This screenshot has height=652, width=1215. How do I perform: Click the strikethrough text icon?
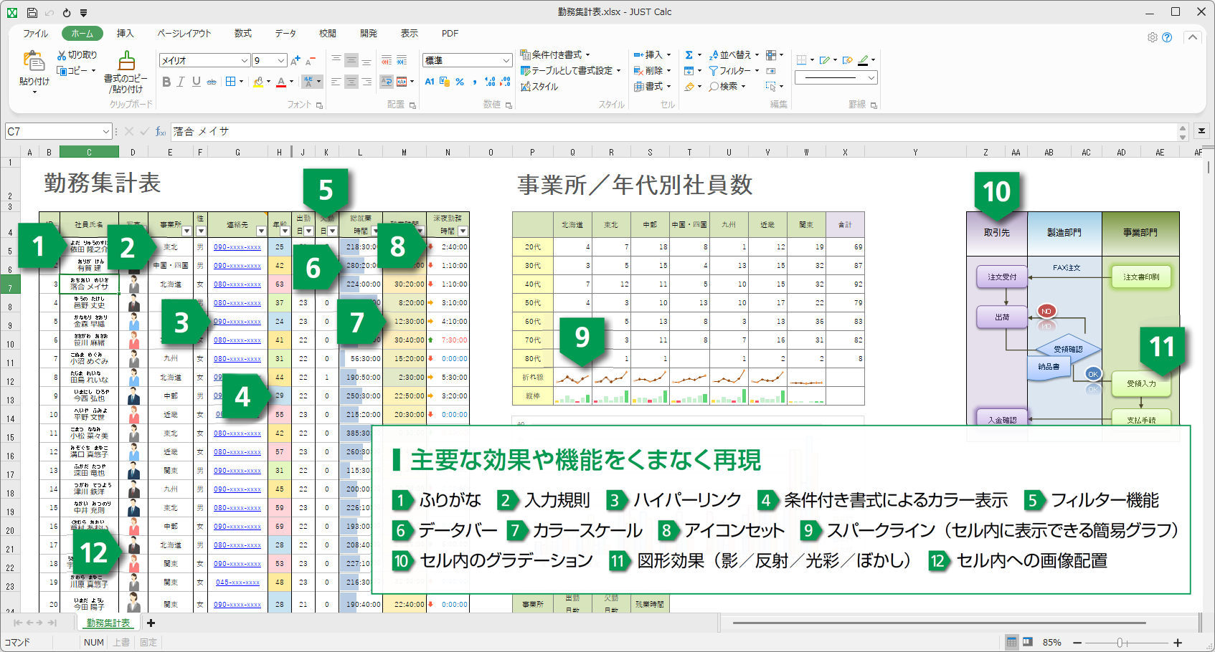212,82
